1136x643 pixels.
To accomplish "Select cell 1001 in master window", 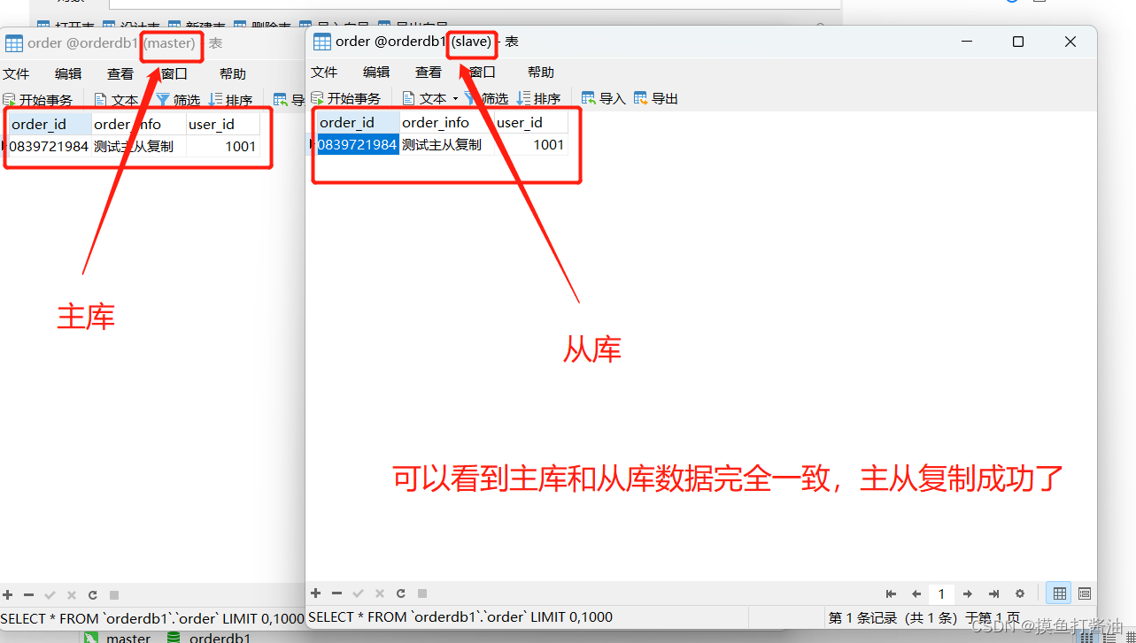I will [222, 146].
